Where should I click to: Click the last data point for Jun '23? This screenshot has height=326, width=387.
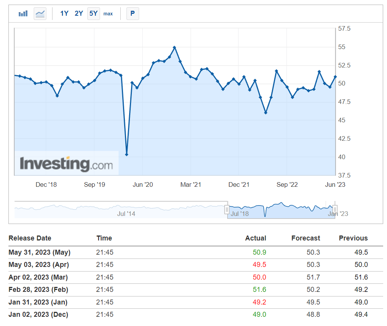tap(335, 77)
